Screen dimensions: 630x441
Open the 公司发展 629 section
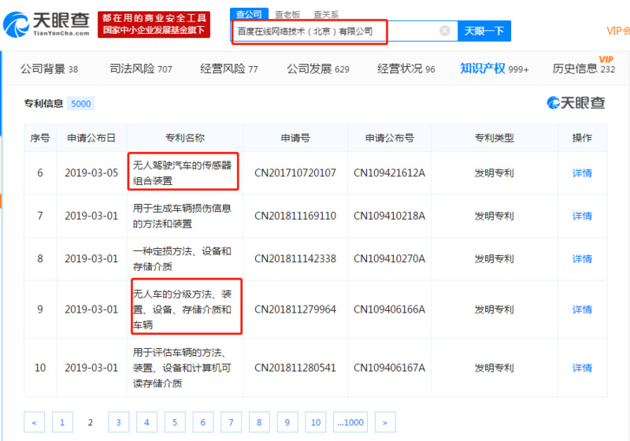(318, 69)
